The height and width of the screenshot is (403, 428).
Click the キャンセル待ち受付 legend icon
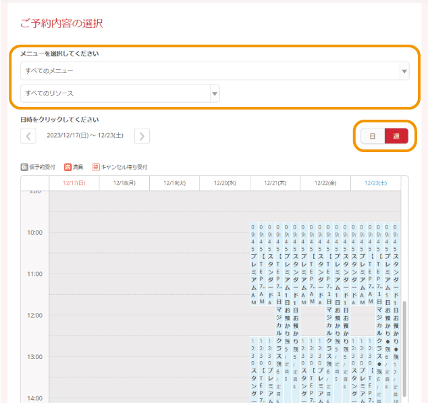96,167
